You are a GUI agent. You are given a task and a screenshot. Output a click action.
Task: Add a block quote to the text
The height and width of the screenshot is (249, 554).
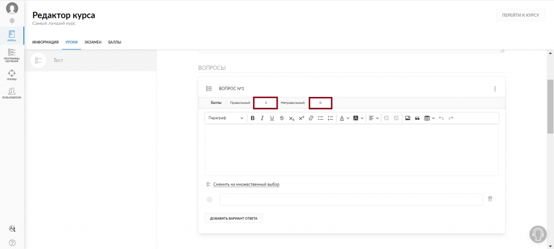pos(417,118)
